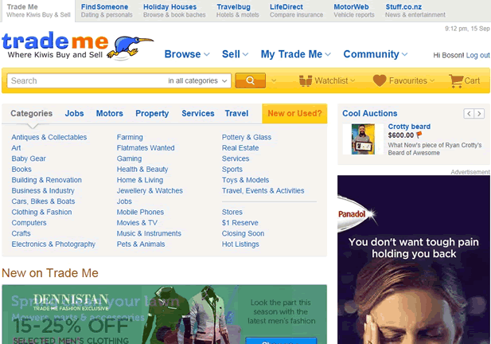Screen dimensions: 491x344
Task: Click into the Search text field
Action: pos(88,81)
